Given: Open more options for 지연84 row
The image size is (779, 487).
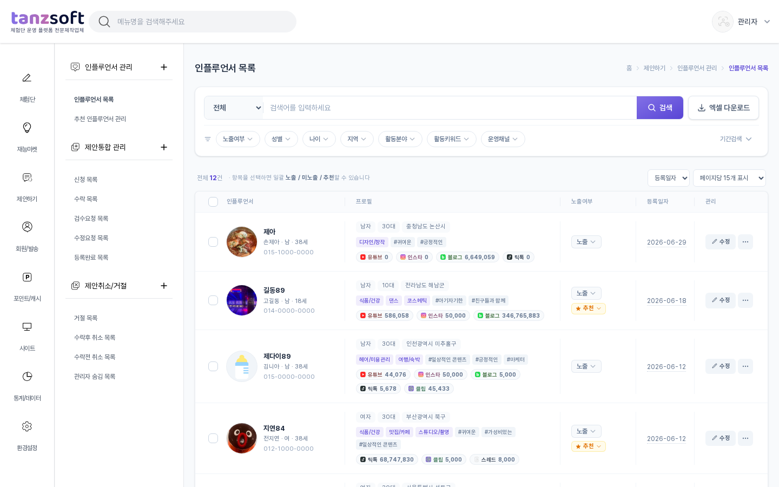Looking at the screenshot, I should click(x=745, y=438).
